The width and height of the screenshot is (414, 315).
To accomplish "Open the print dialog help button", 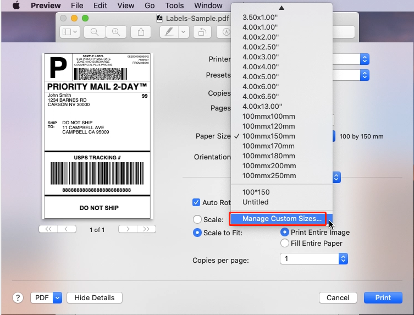I will pyautogui.click(x=18, y=298).
